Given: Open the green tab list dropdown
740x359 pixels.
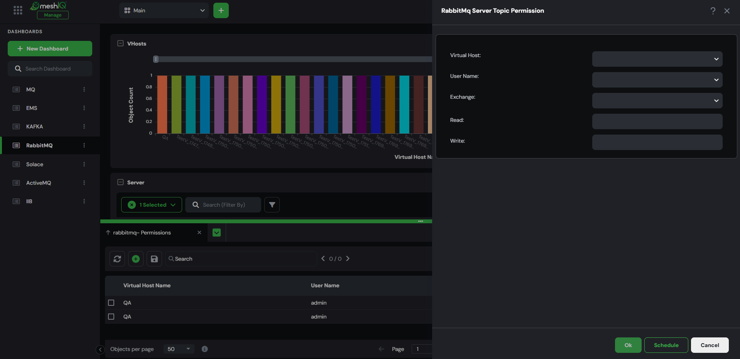Looking at the screenshot, I should (217, 233).
